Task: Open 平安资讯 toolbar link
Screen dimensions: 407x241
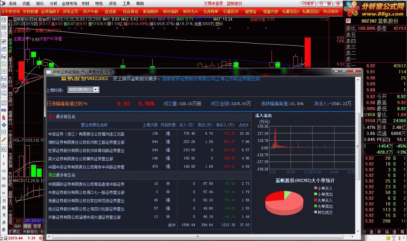Action: [11, 11]
